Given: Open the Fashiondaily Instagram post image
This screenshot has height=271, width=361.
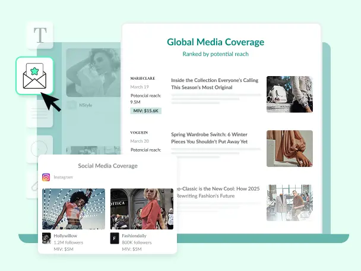Looking at the screenshot, I should pyautogui.click(x=141, y=209).
